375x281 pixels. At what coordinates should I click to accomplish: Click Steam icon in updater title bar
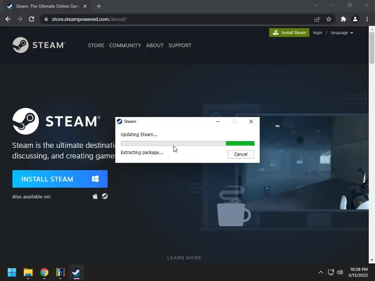[119, 121]
